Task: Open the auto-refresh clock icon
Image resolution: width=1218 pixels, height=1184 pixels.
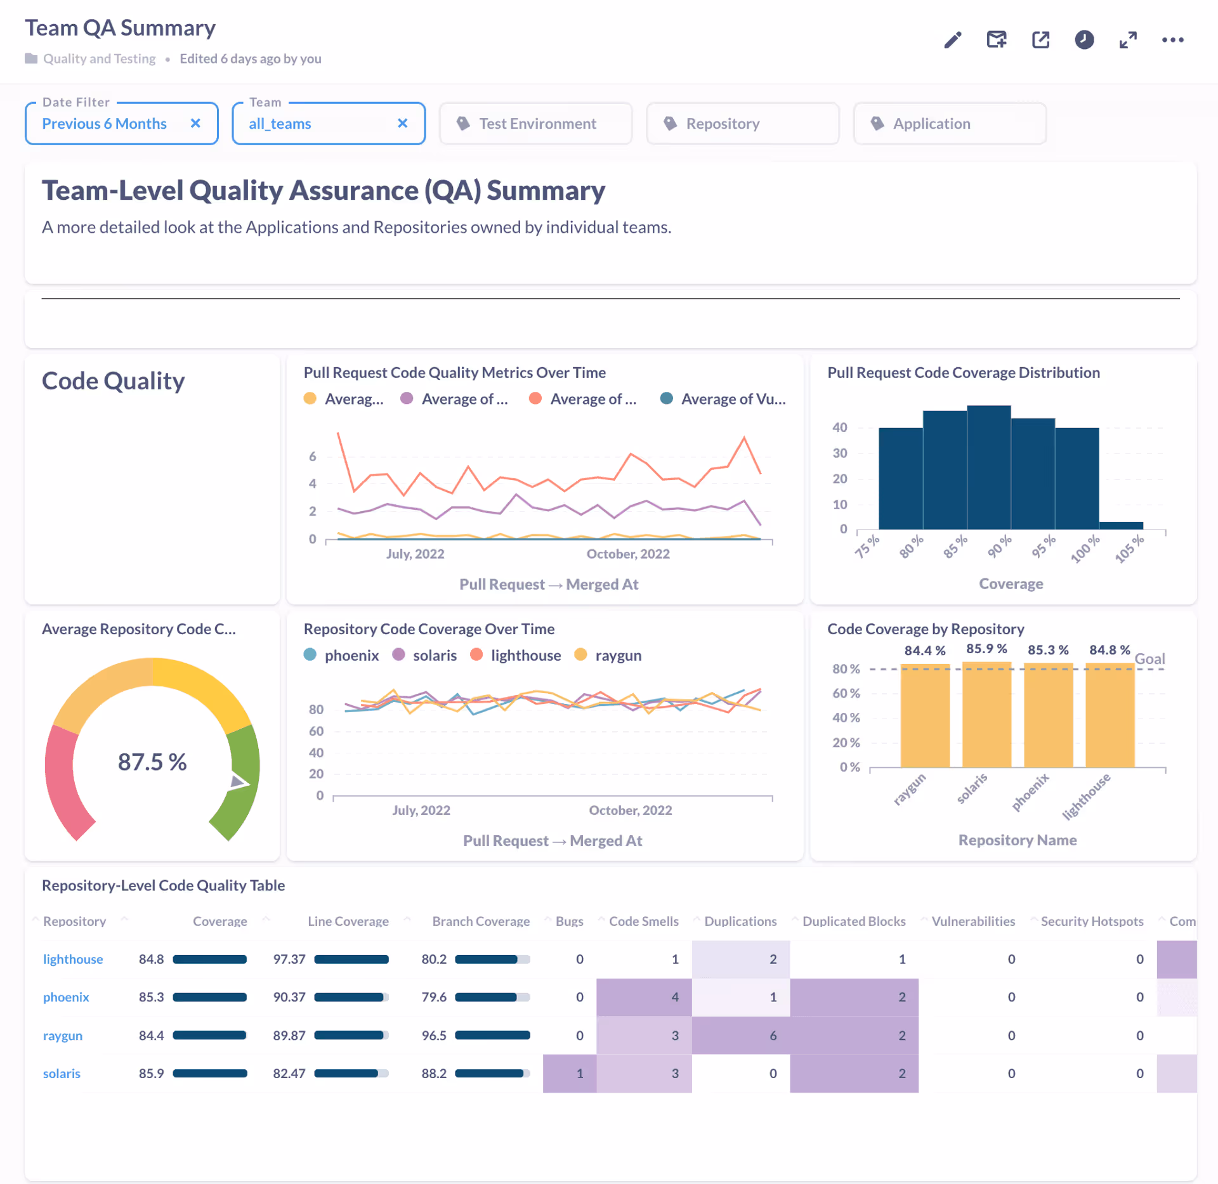Action: click(1084, 40)
